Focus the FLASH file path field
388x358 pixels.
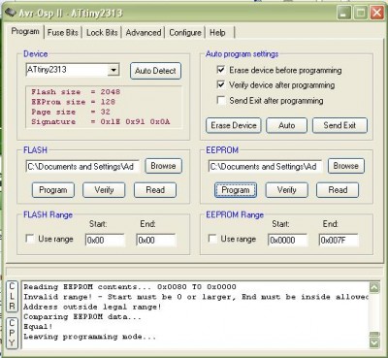pos(82,167)
